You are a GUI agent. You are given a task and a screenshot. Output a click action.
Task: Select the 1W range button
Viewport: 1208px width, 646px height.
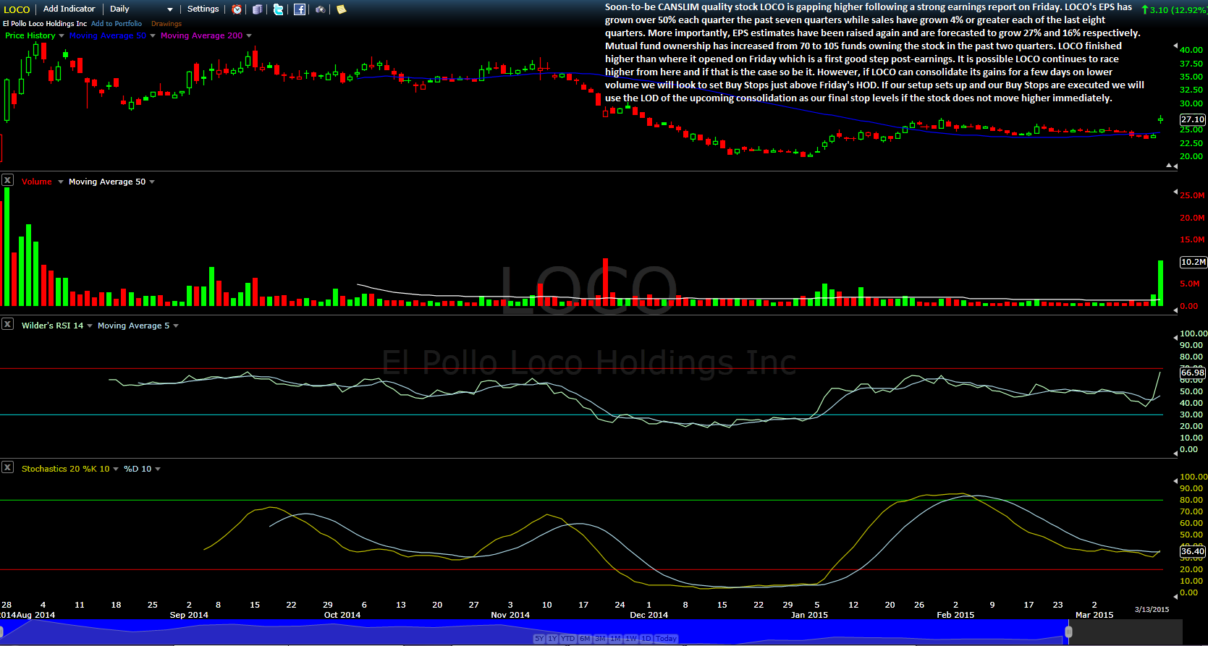click(x=631, y=638)
